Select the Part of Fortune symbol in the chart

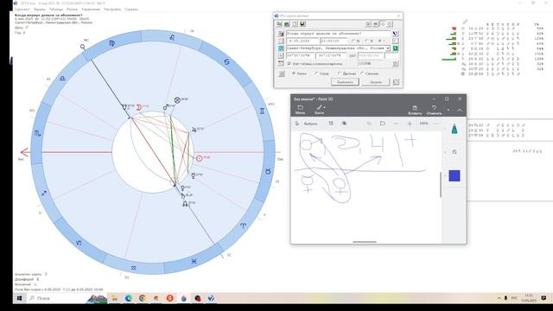pyautogui.click(x=177, y=100)
